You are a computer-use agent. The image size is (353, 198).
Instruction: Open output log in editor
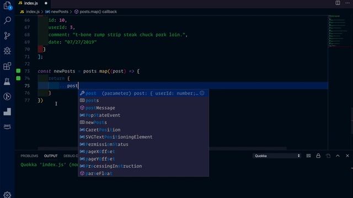(328, 156)
